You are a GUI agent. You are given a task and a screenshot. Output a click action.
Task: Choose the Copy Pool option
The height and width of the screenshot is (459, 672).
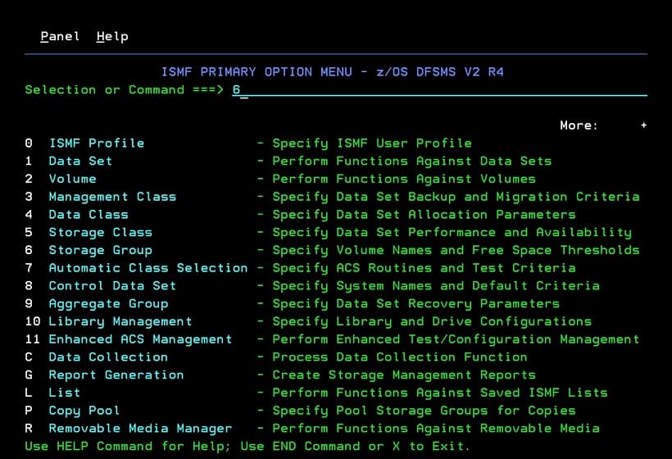84,411
